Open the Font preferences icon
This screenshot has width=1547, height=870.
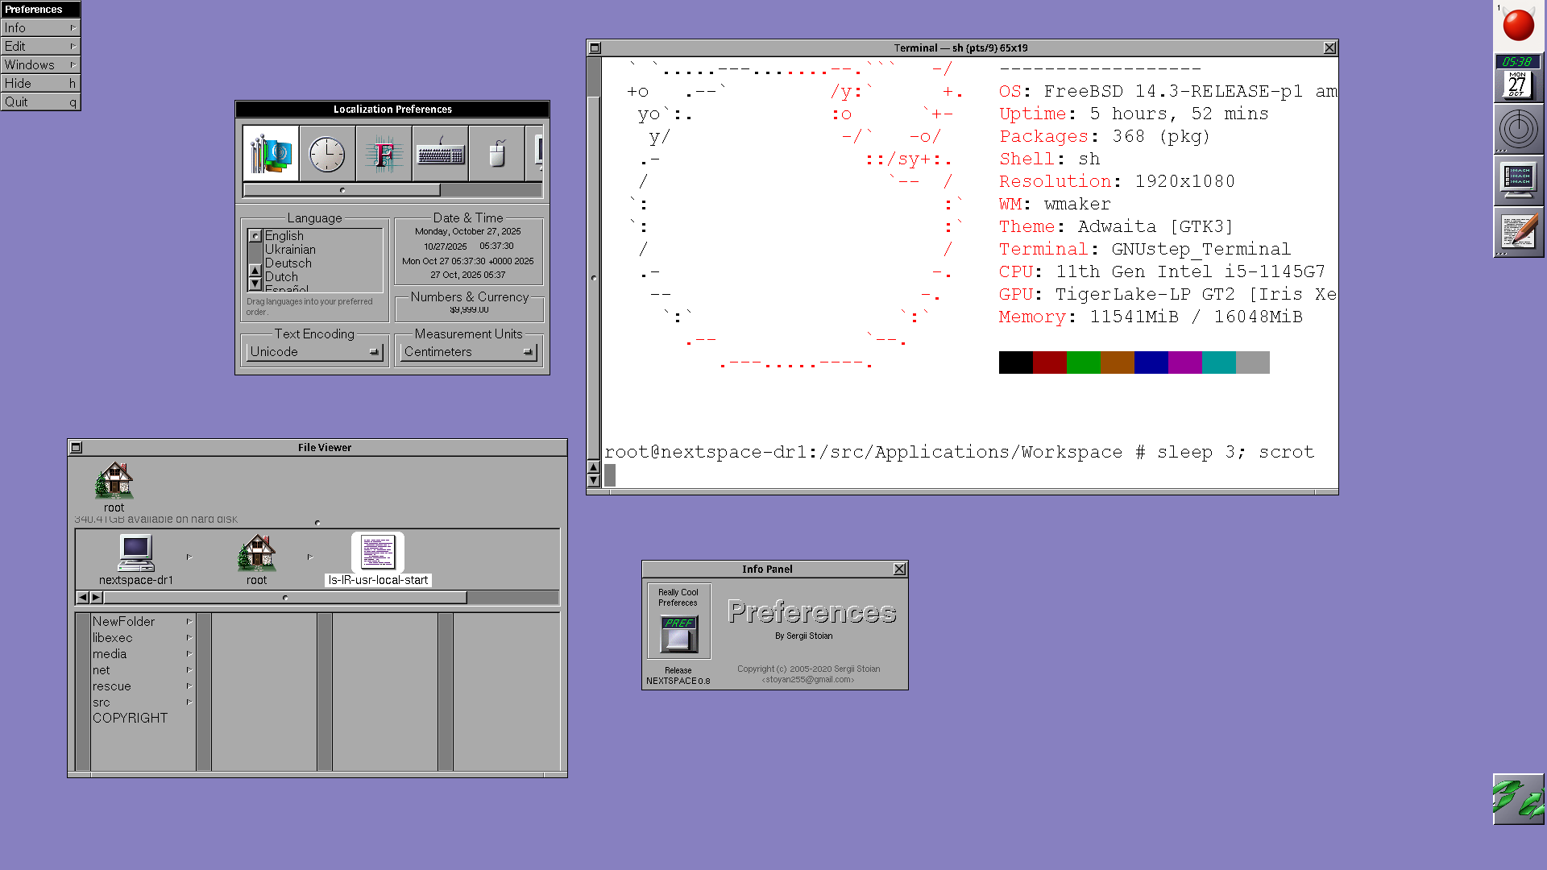point(384,153)
